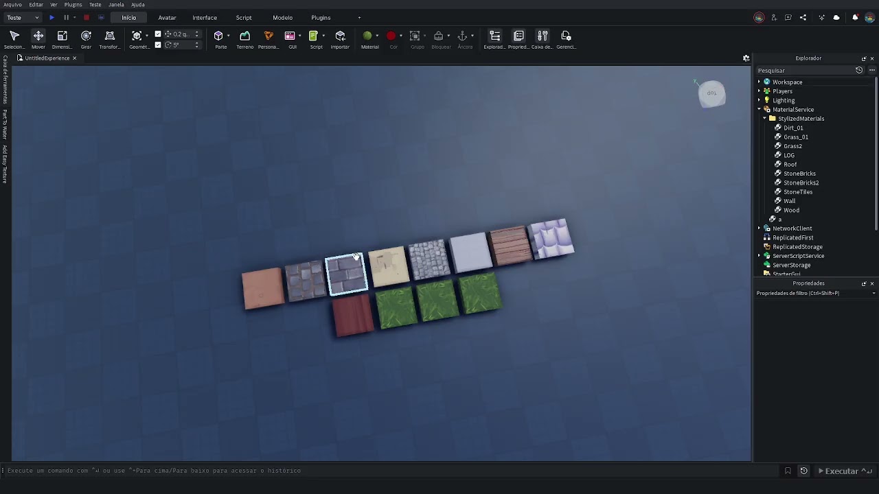Open the Caixa de ferramentas
Screen dimensions: 879x494
[542, 40]
